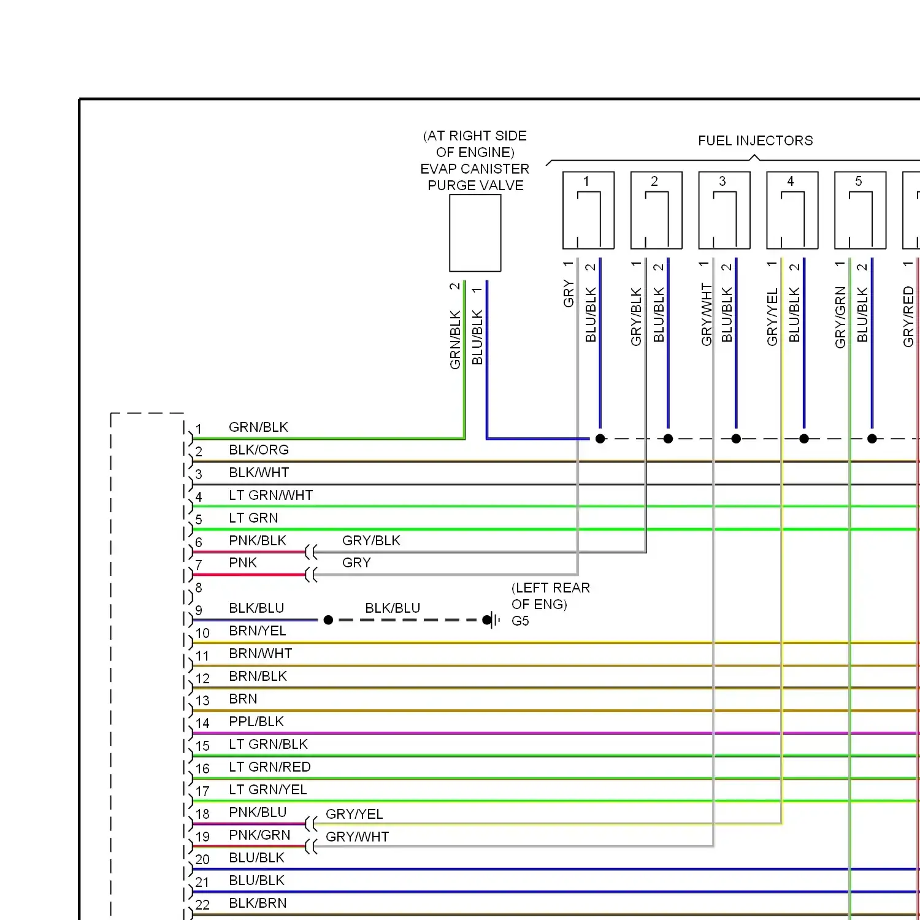Click the BRN/BLK label at pin 12

pyautogui.click(x=258, y=676)
